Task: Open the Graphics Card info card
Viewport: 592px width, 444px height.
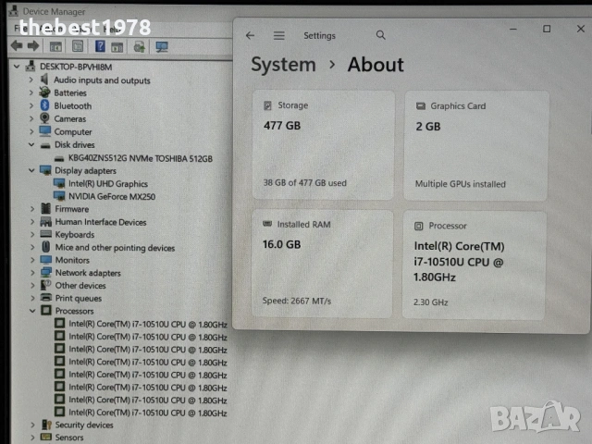Action: click(475, 145)
